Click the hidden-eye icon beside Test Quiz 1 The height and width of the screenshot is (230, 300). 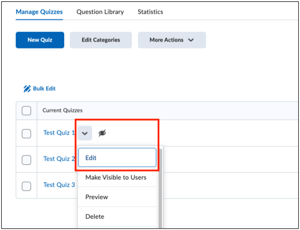(x=102, y=133)
